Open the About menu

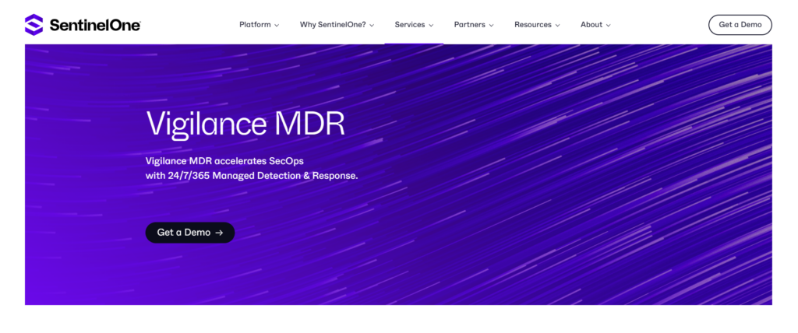tap(591, 25)
